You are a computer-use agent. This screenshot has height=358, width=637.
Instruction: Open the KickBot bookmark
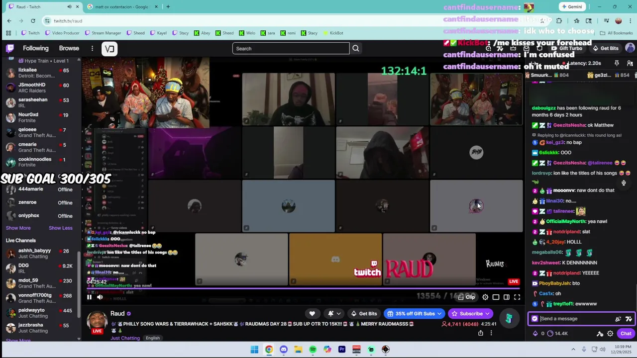pos(333,33)
